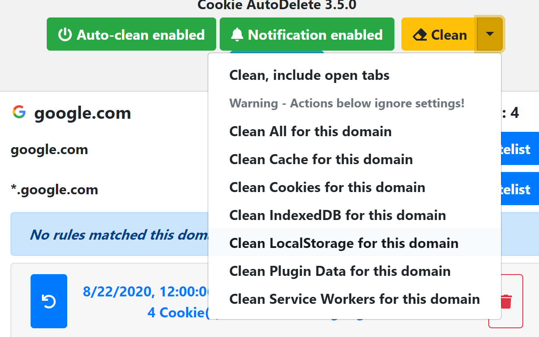Click whitelist button for google.com row
This screenshot has height=337, width=539.
tap(520, 149)
